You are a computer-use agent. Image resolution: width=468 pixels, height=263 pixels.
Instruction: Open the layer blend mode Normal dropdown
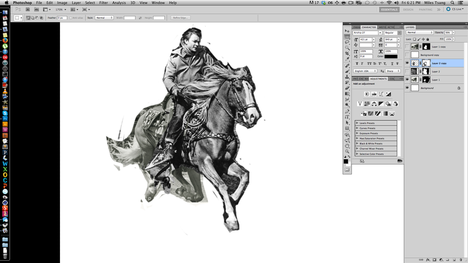click(x=419, y=32)
